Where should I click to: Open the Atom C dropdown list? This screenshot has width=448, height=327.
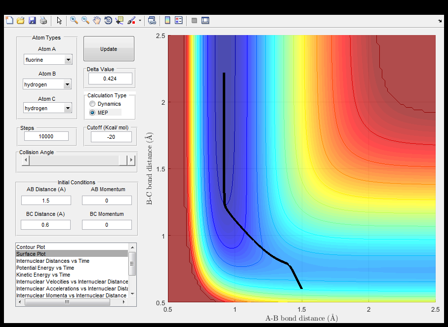[68, 108]
